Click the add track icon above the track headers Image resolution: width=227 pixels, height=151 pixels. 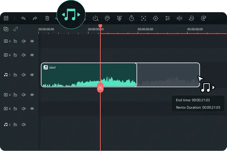pos(6,29)
